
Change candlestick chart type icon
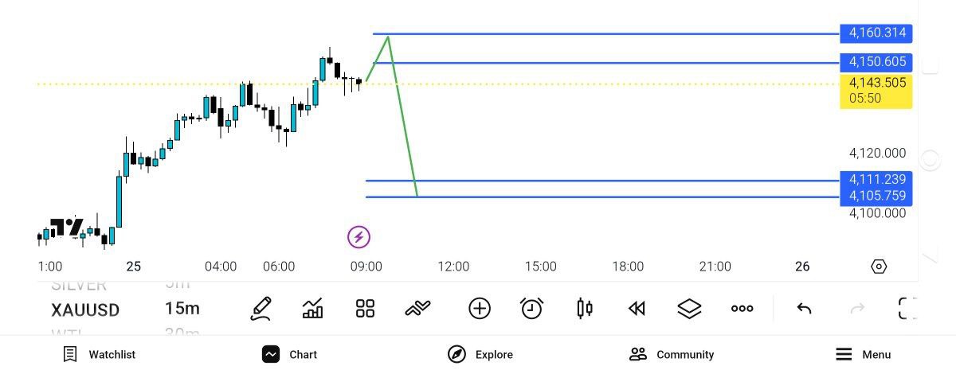pyautogui.click(x=585, y=309)
